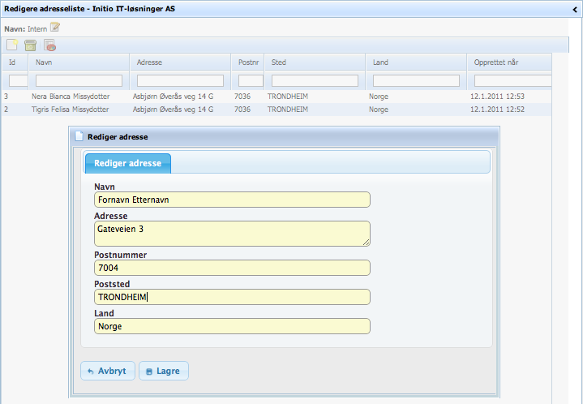Sort by the Postnr column header
The width and height of the screenshot is (583, 404).
pyautogui.click(x=246, y=62)
